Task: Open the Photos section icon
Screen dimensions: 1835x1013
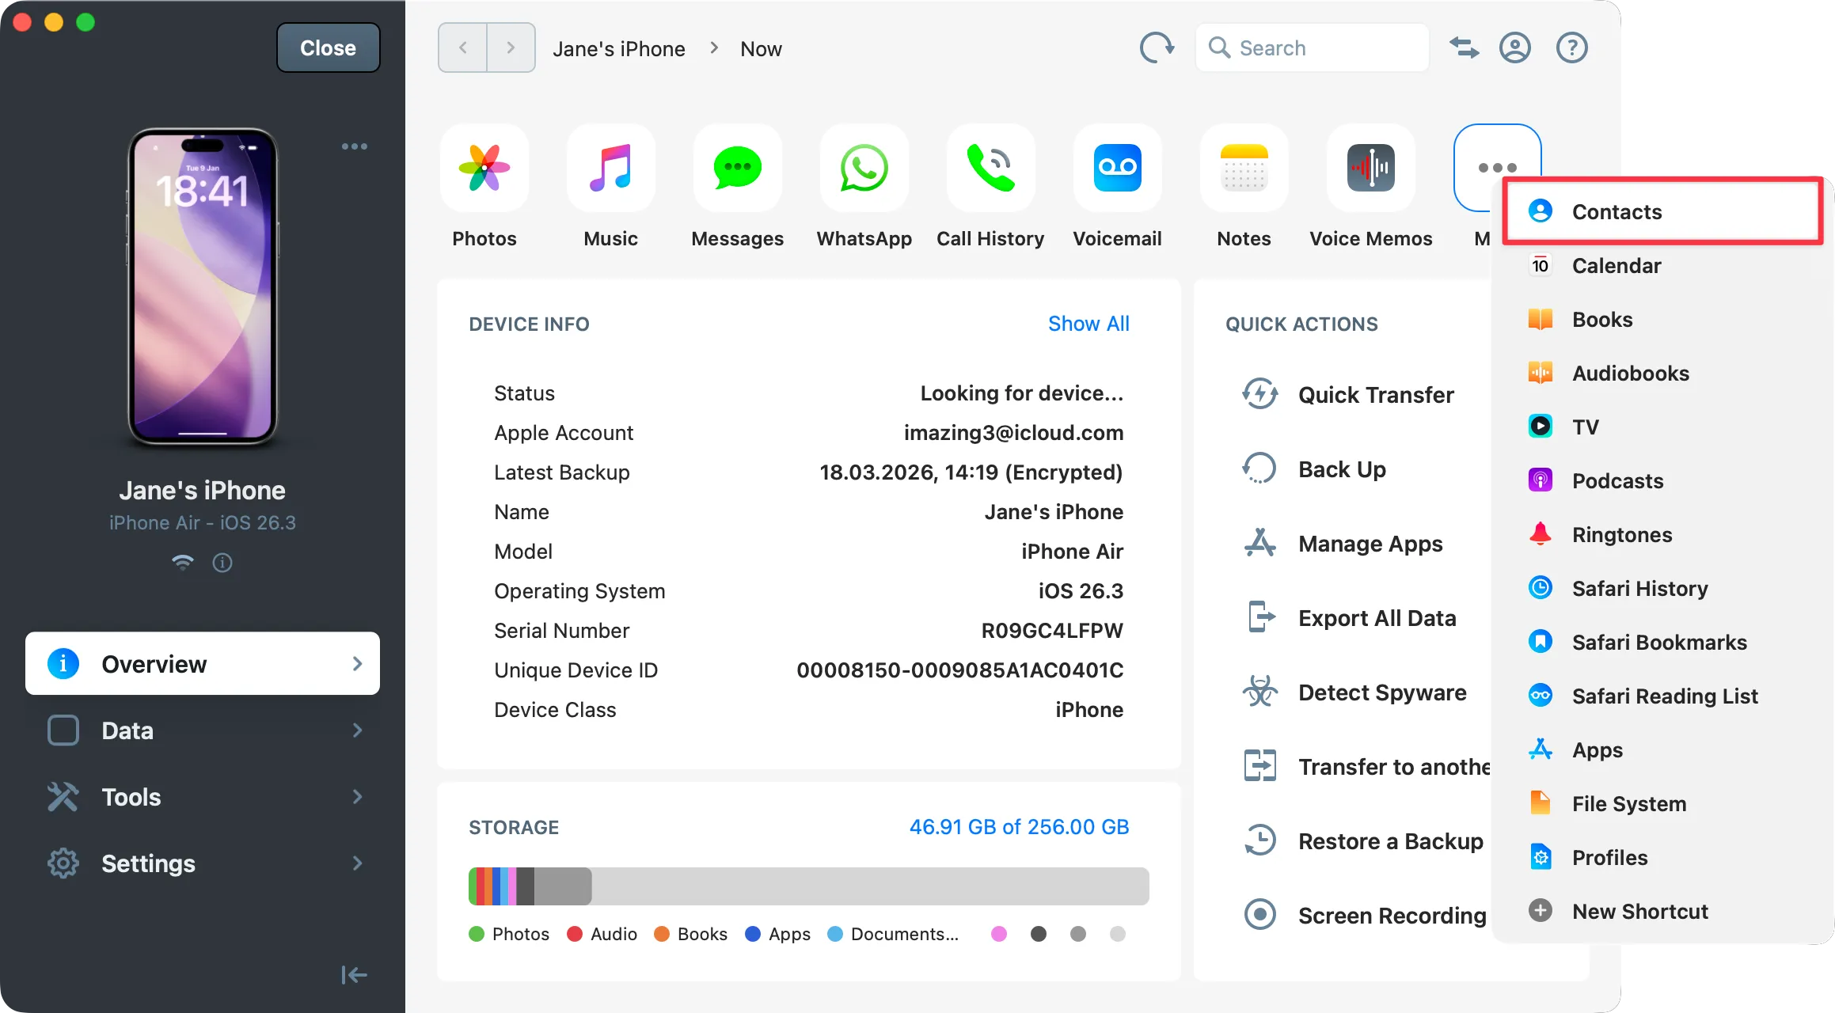Action: tap(484, 168)
